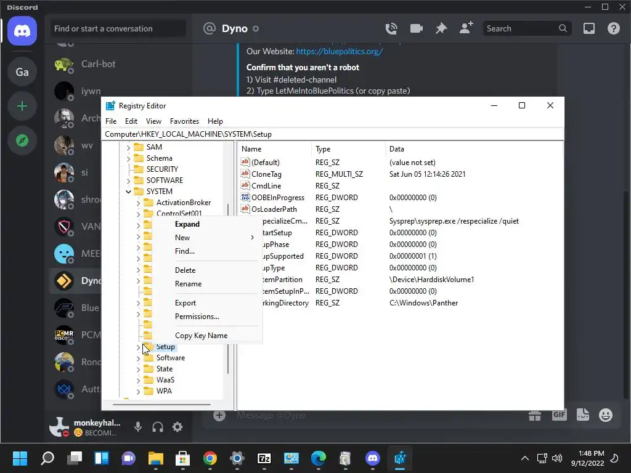Expand the ActivationBroker key
The image size is (631, 473).
[x=138, y=203]
